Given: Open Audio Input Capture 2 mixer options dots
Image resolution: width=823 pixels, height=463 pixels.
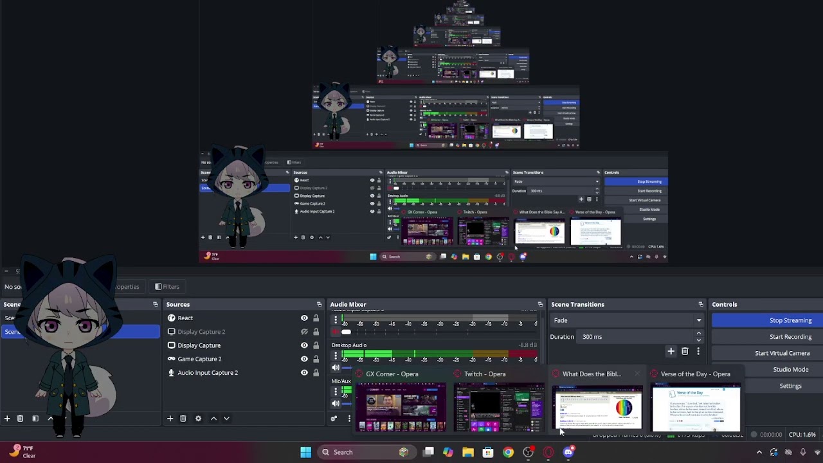Looking at the screenshot, I should tap(335, 320).
